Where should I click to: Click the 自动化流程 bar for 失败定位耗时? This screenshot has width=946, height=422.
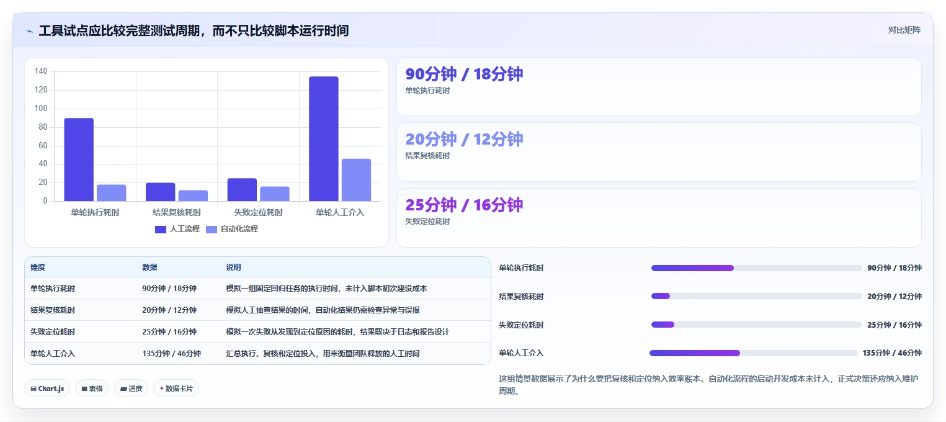[x=275, y=194]
